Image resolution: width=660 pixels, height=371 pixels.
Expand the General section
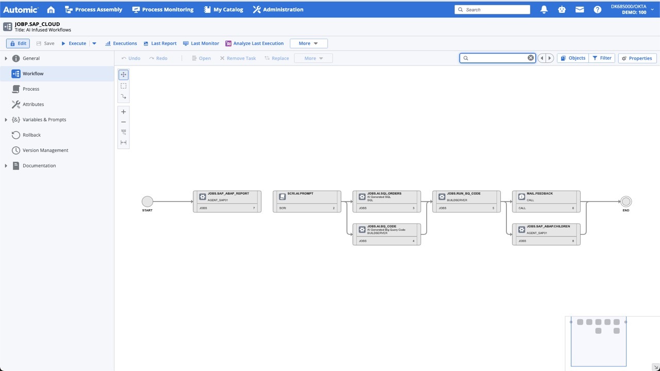(x=6, y=58)
